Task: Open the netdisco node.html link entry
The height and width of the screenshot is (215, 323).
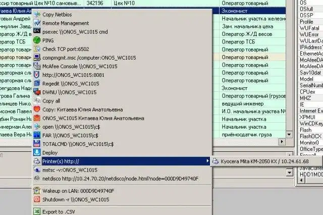Action: click(x=122, y=179)
